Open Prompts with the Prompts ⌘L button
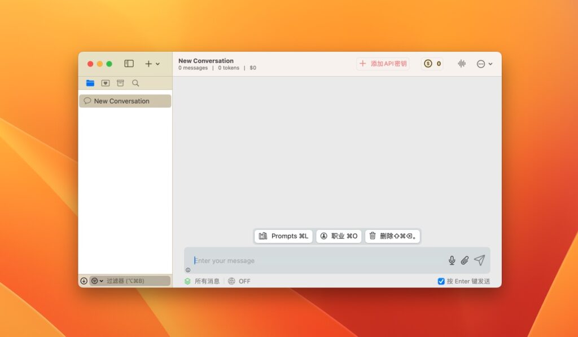 pyautogui.click(x=283, y=236)
